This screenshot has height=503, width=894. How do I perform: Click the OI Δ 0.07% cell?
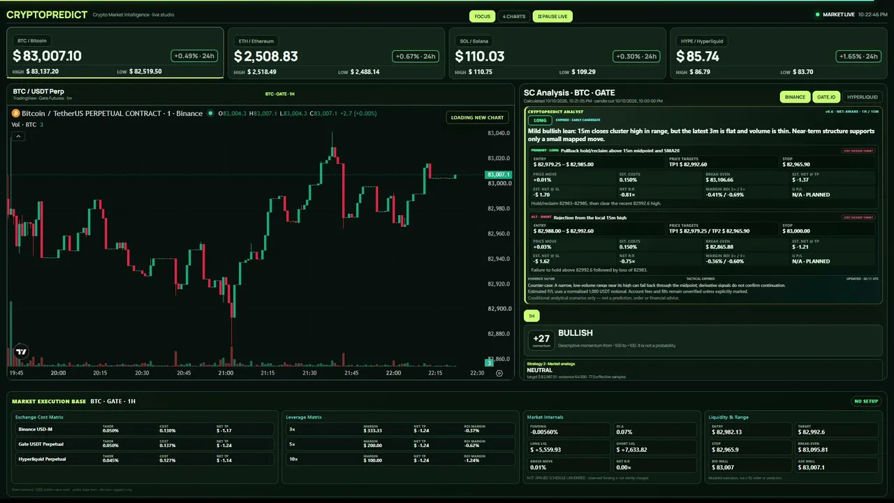tap(654, 430)
